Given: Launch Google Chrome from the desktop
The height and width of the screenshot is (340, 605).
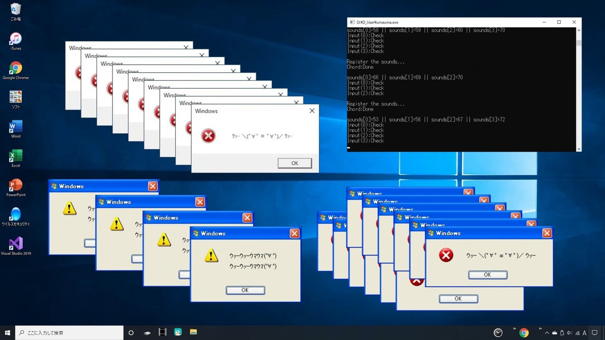Looking at the screenshot, I should (16, 68).
